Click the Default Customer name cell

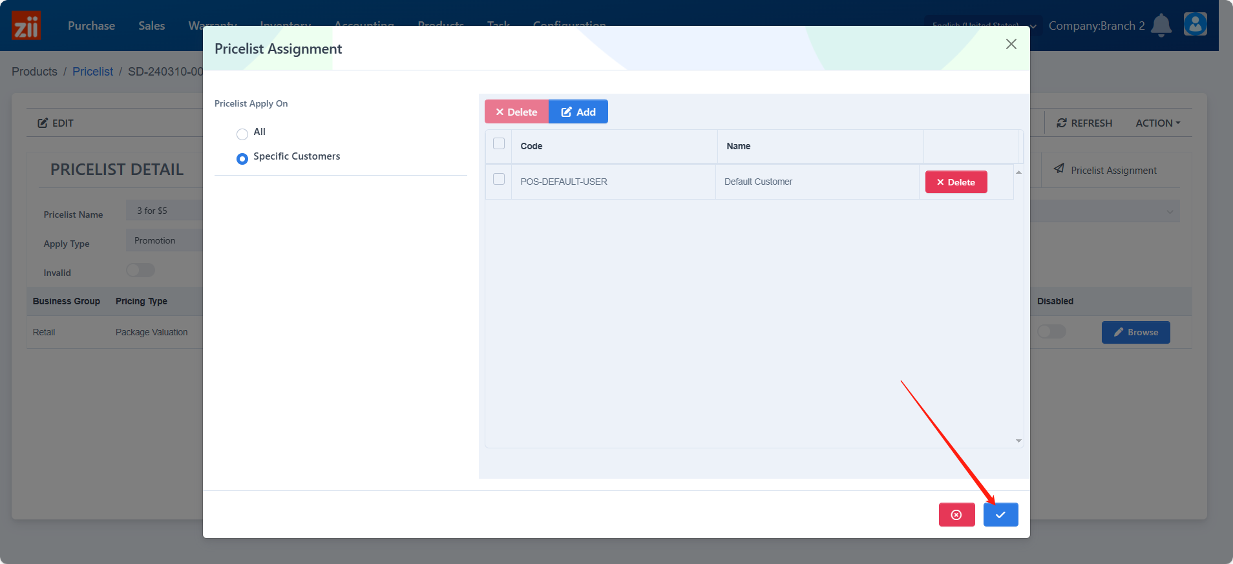tap(817, 182)
